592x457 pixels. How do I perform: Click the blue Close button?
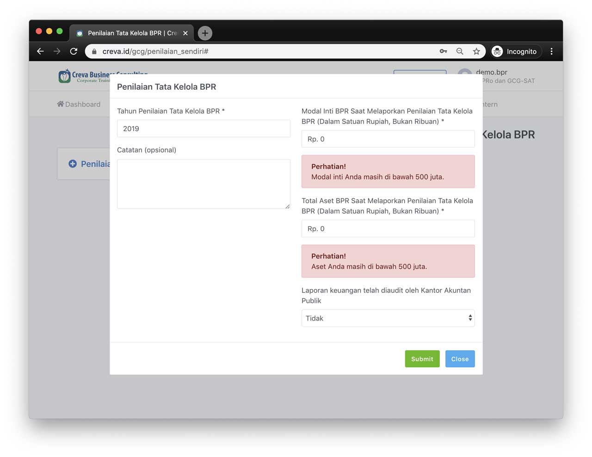pos(460,359)
